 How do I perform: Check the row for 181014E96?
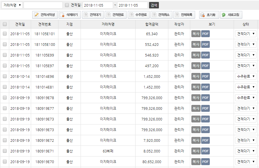(5, 76)
